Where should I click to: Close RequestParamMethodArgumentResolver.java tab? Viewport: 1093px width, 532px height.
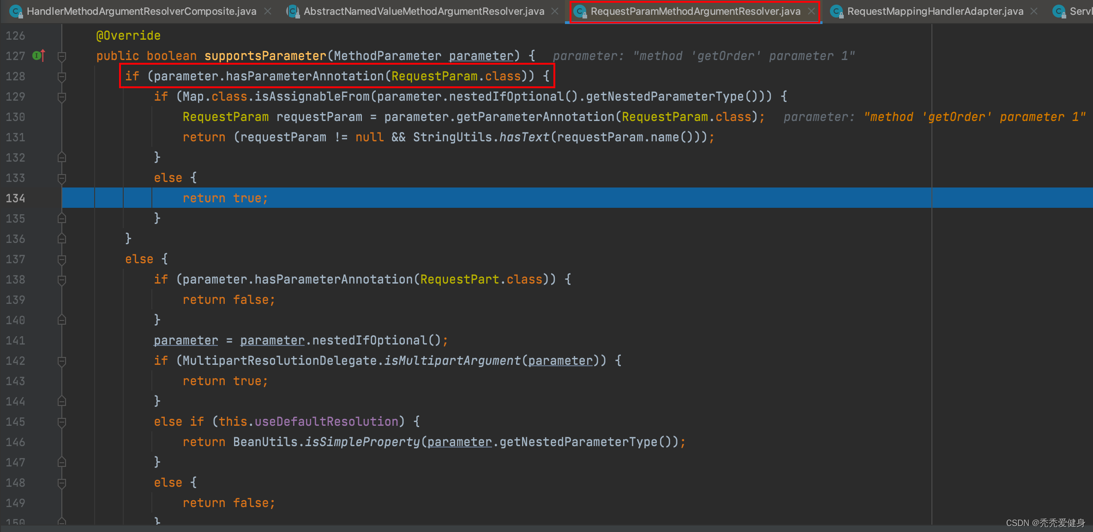pyautogui.click(x=811, y=11)
